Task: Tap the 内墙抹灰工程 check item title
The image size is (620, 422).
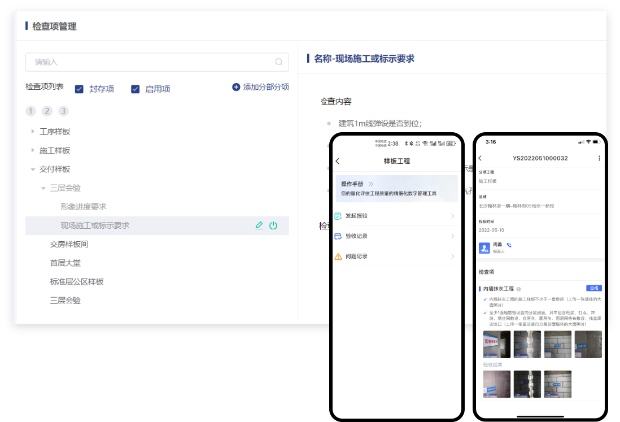Action: click(498, 289)
